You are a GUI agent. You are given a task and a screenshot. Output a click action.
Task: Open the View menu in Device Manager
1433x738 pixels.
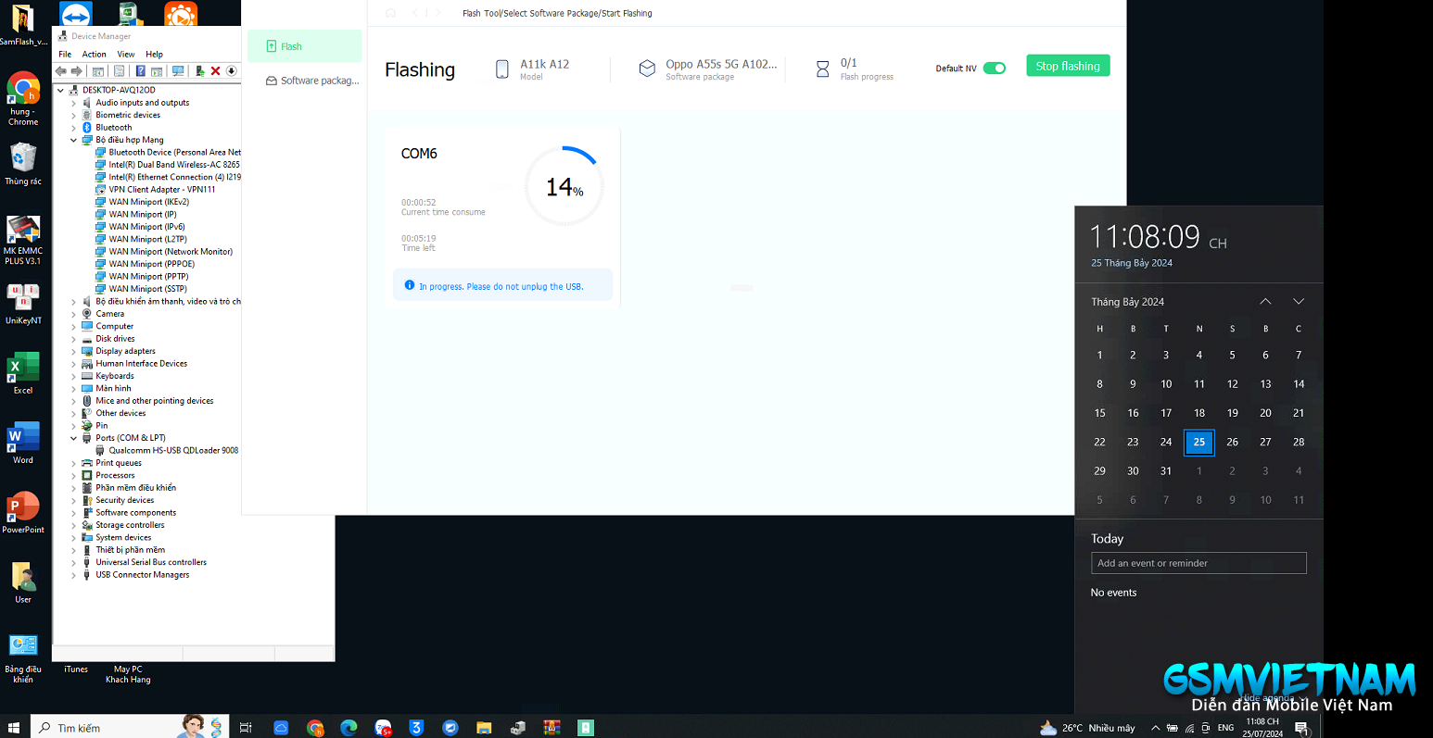[x=126, y=55]
